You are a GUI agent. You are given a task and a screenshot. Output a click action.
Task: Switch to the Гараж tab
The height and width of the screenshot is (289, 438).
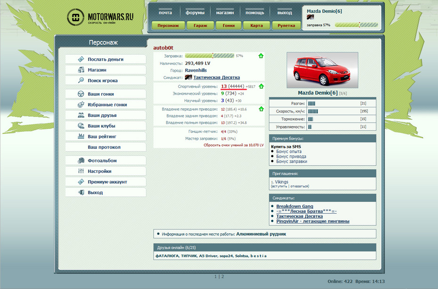[x=200, y=25]
